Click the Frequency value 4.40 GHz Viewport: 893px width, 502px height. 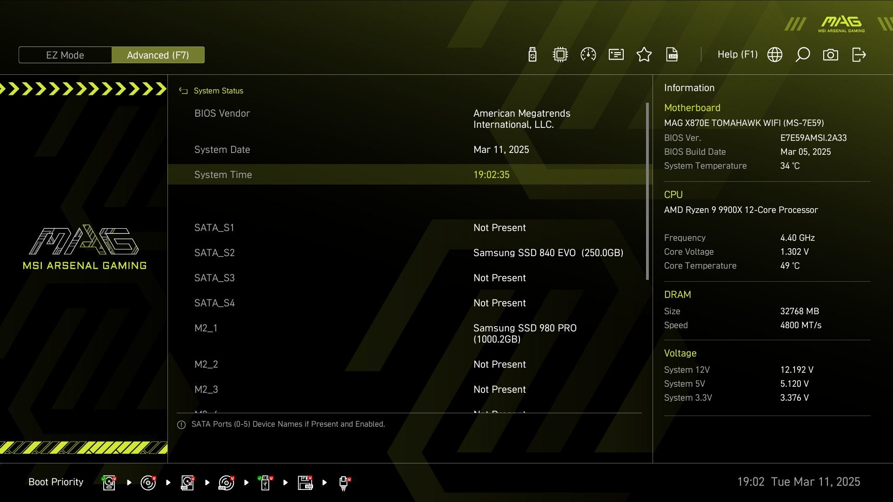tap(798, 238)
